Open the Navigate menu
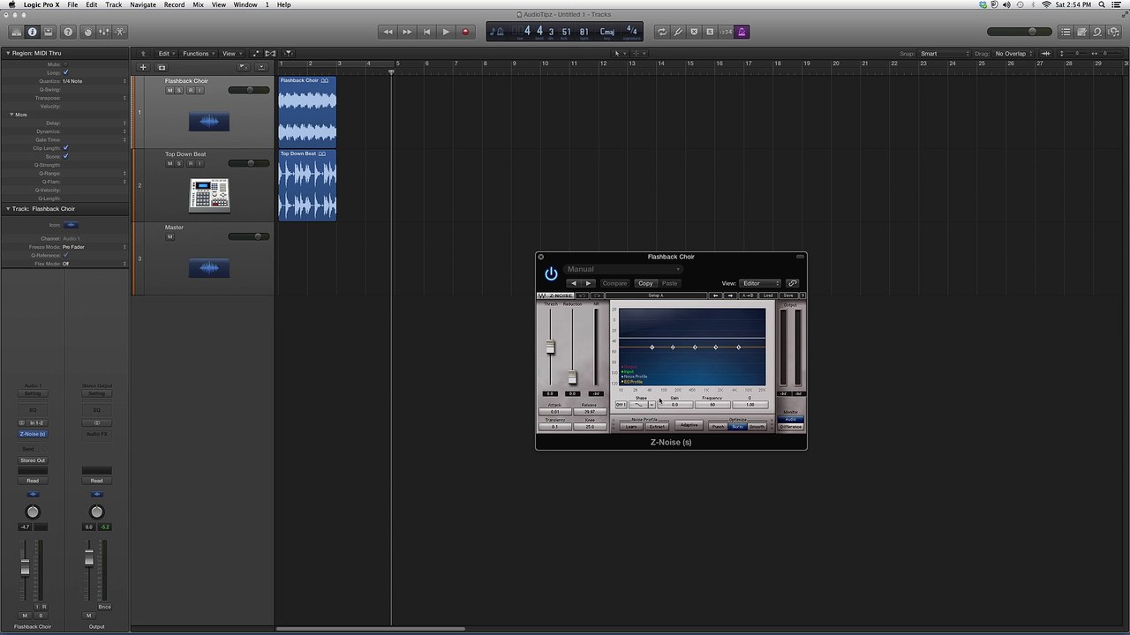1130x635 pixels. [143, 4]
